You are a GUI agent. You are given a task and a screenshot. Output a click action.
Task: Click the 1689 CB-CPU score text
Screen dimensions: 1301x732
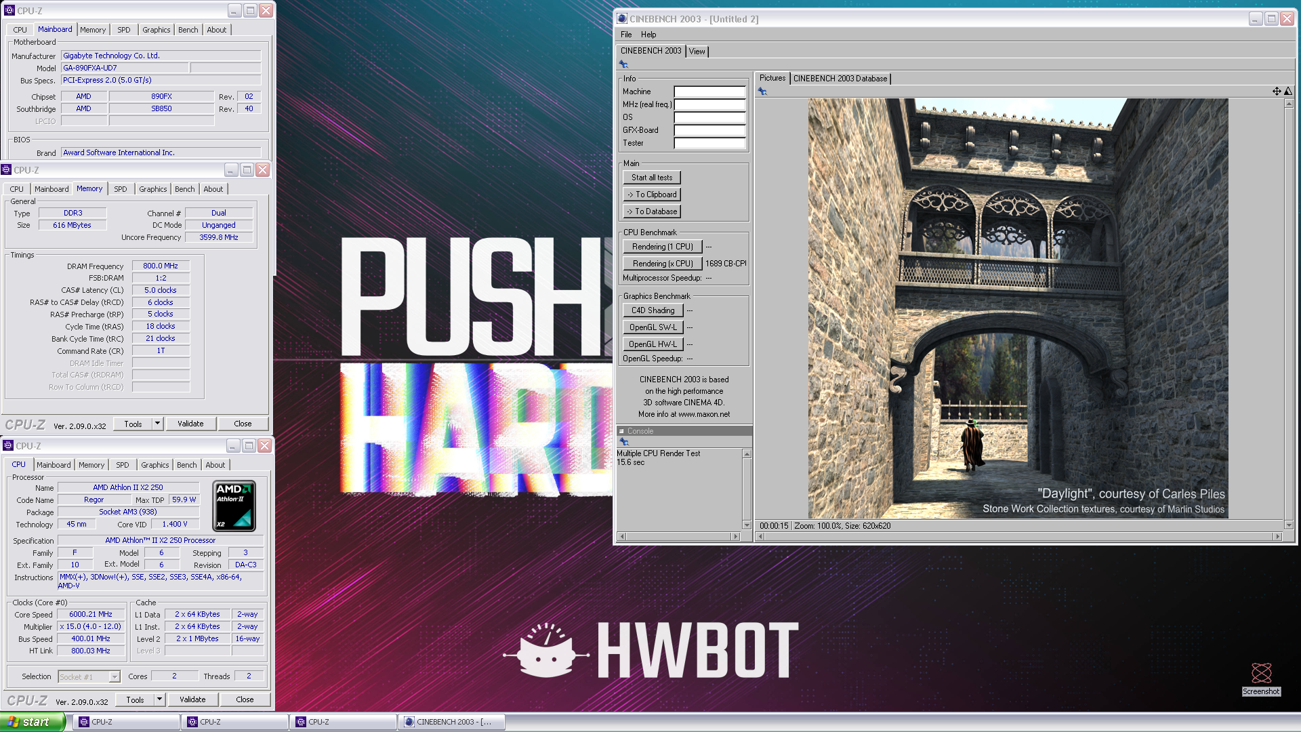click(x=726, y=264)
